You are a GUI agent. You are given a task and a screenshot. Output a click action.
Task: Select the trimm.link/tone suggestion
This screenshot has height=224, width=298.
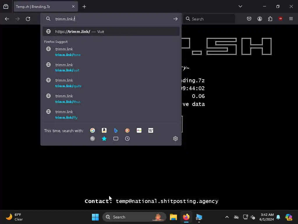point(111,52)
